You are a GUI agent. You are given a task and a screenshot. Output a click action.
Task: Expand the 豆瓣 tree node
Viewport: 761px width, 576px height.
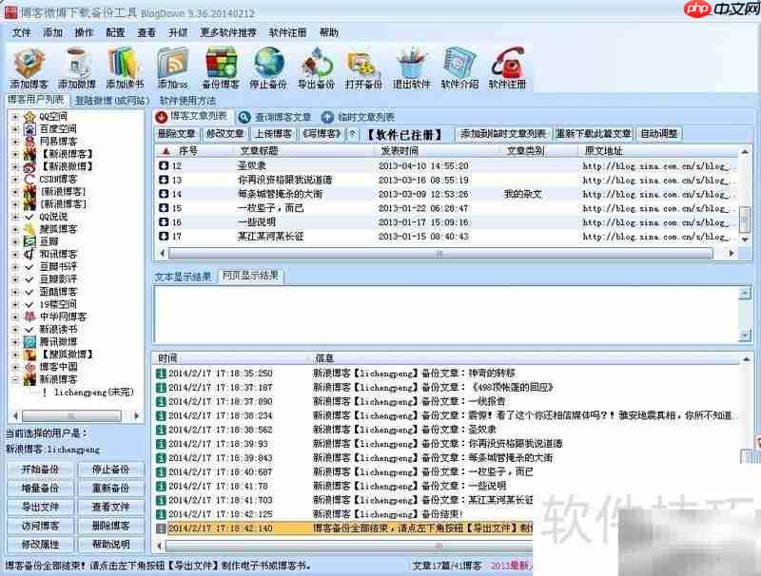(x=15, y=242)
